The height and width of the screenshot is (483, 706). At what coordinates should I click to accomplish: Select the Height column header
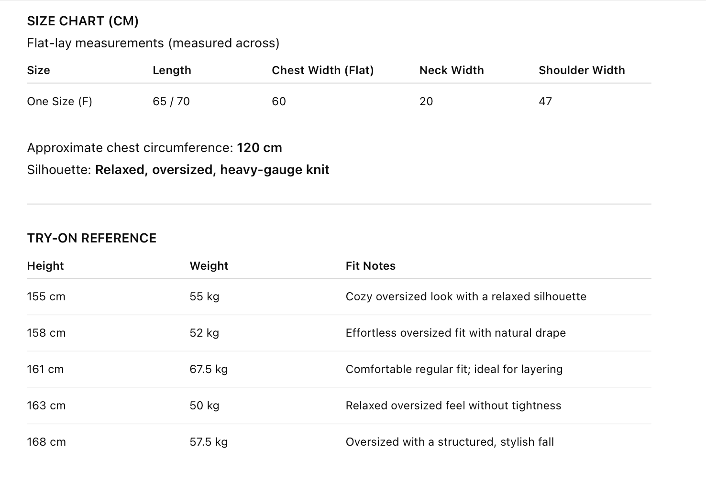45,266
